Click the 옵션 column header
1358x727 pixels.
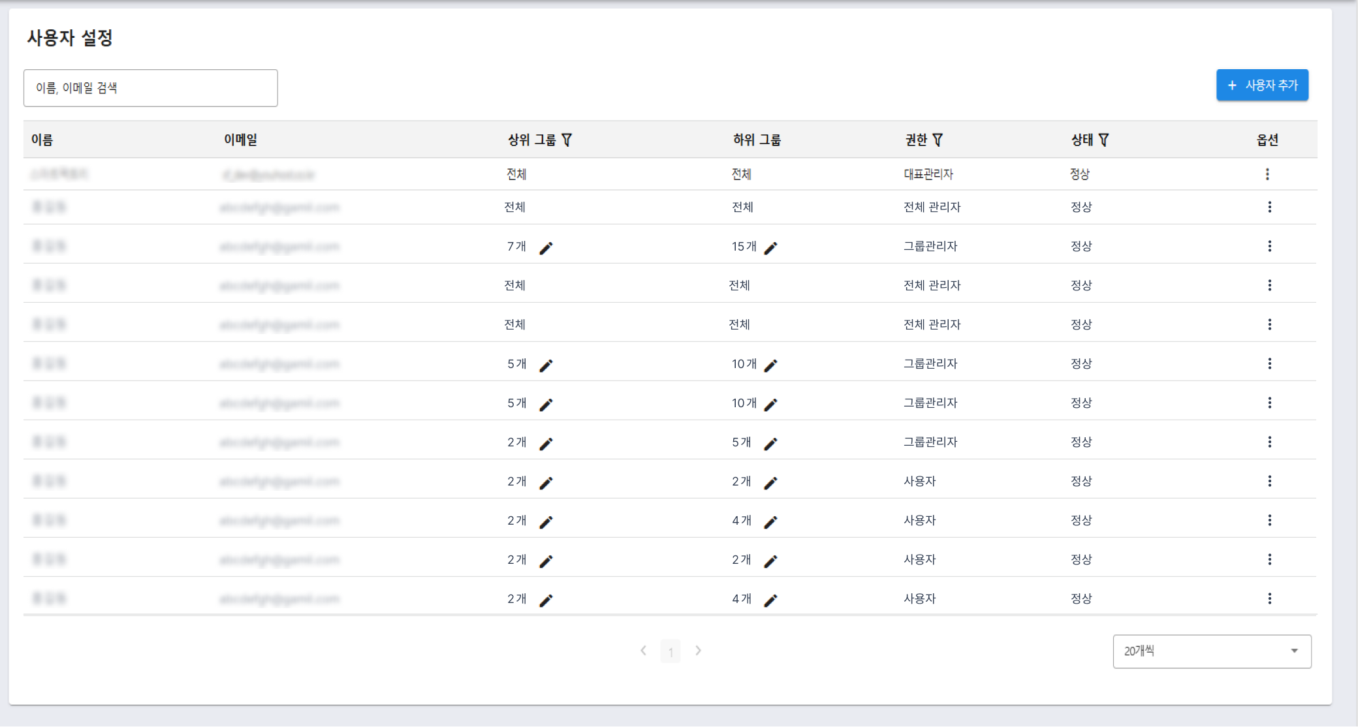coord(1267,140)
